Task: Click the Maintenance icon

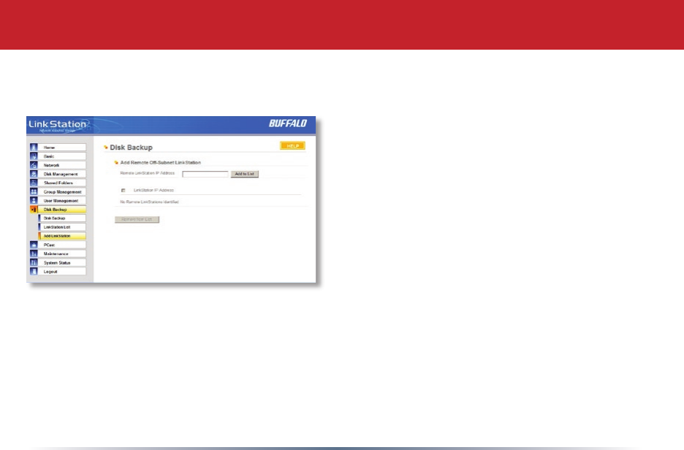Action: 34,253
